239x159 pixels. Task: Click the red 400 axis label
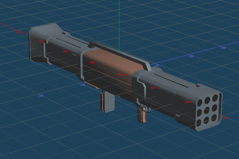coord(18,32)
